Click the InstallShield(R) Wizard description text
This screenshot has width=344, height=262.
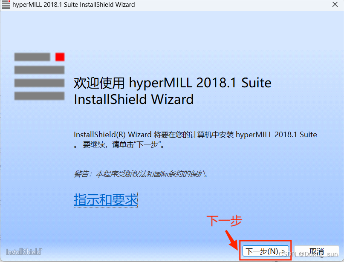coord(195,139)
